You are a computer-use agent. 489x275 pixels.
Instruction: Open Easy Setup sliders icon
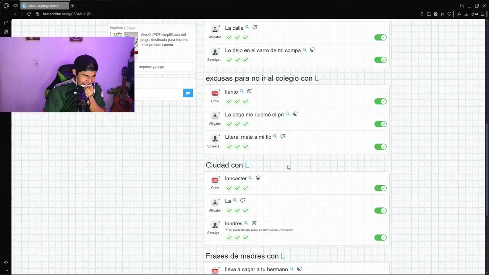tap(483, 14)
